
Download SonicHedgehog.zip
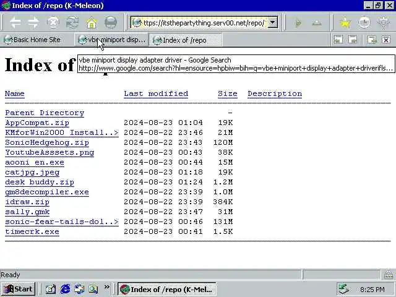47,142
